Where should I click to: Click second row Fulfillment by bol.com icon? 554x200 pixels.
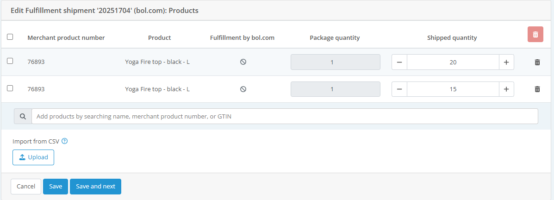click(243, 89)
